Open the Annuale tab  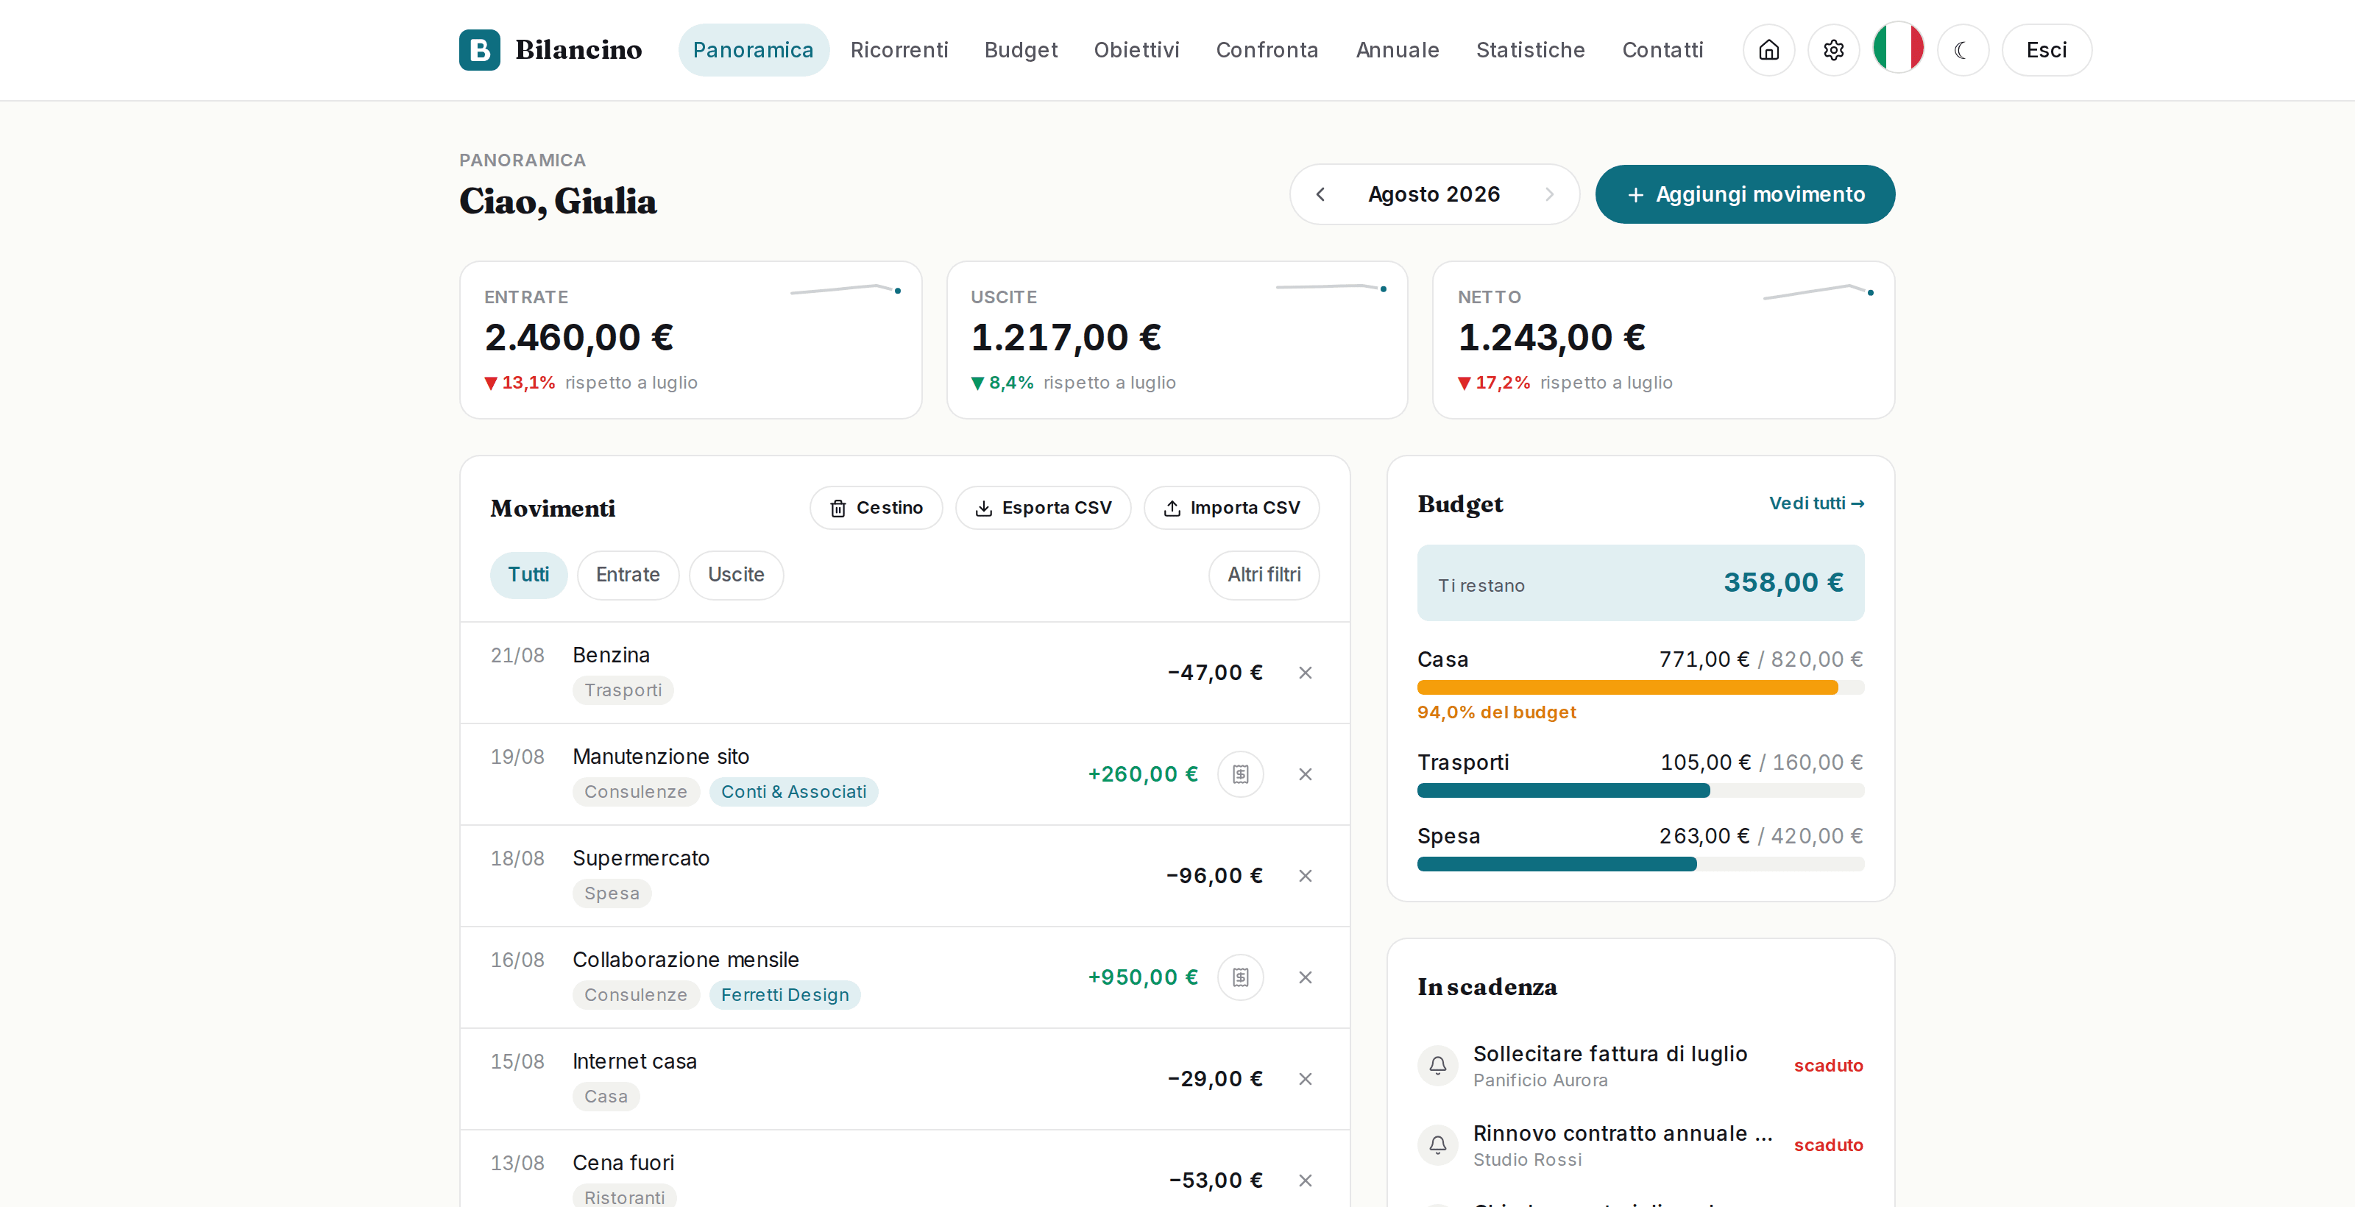pyautogui.click(x=1397, y=49)
